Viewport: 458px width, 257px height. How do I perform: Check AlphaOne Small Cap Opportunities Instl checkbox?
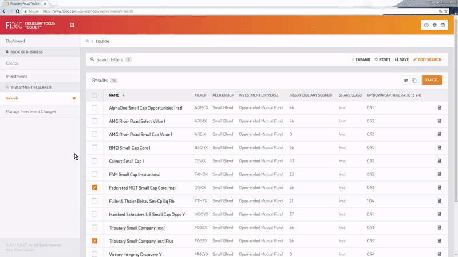[94, 107]
